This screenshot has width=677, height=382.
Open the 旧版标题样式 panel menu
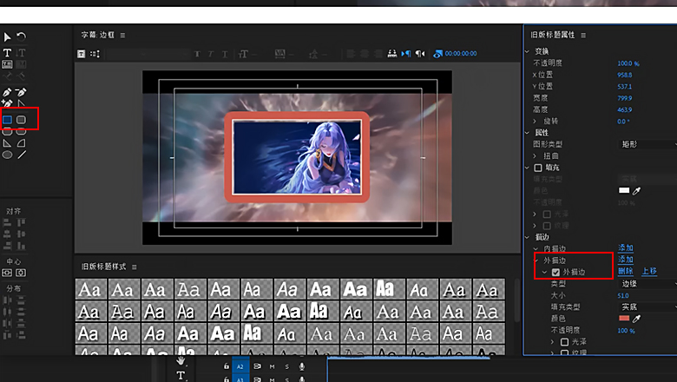(x=135, y=267)
